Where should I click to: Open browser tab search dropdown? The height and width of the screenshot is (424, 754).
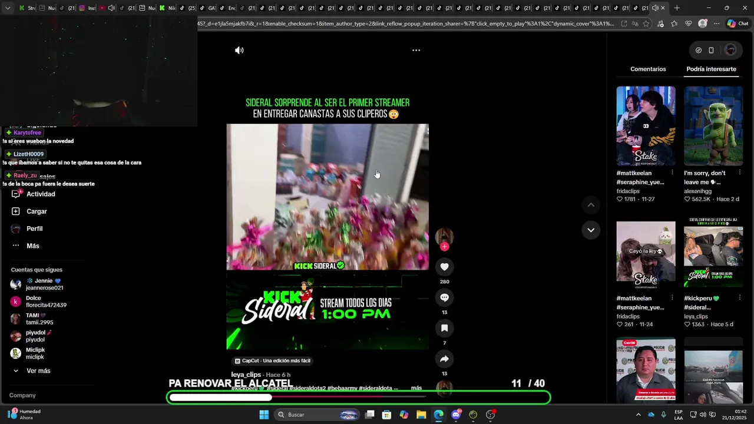click(8, 8)
